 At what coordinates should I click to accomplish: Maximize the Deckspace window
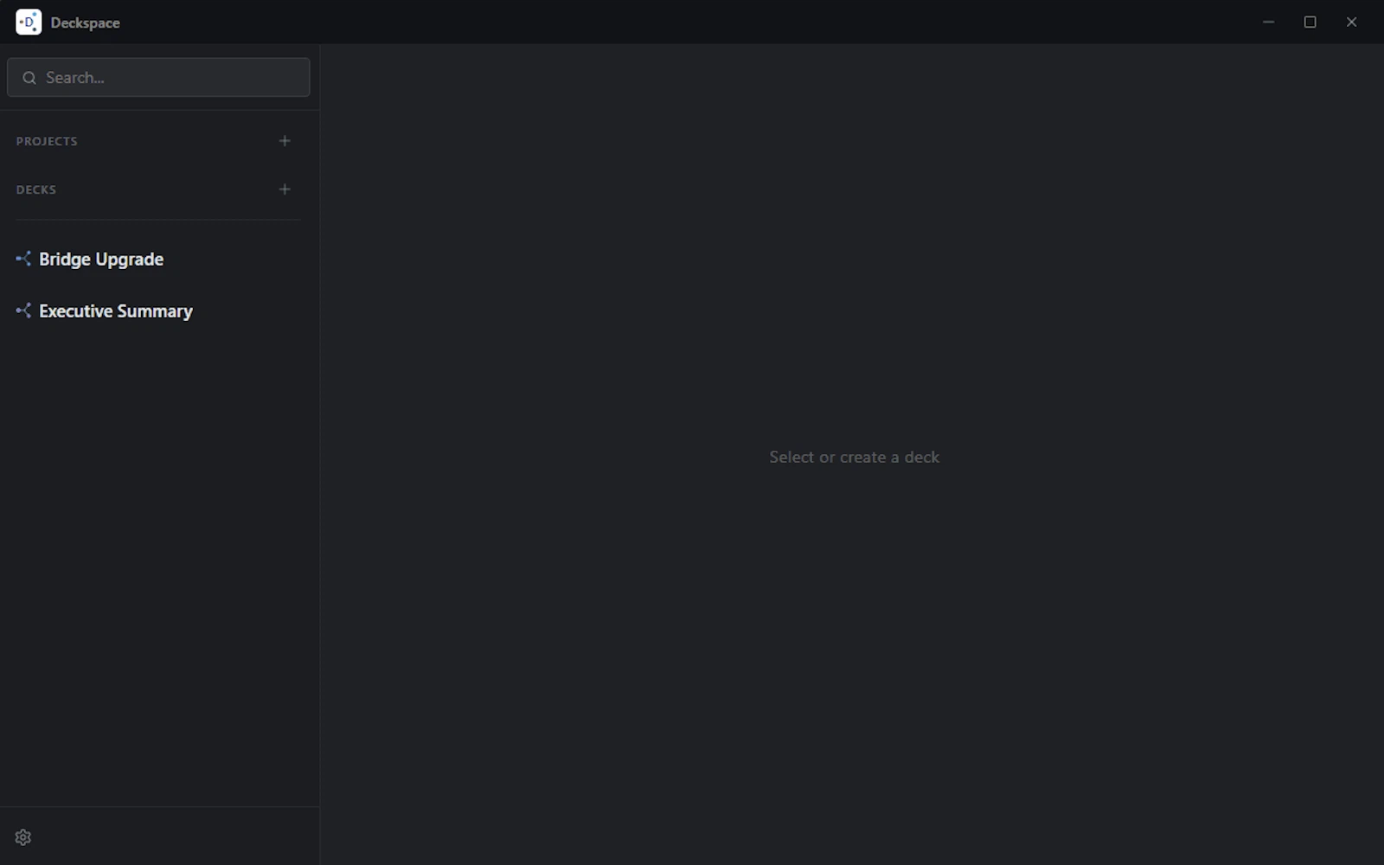pyautogui.click(x=1310, y=22)
